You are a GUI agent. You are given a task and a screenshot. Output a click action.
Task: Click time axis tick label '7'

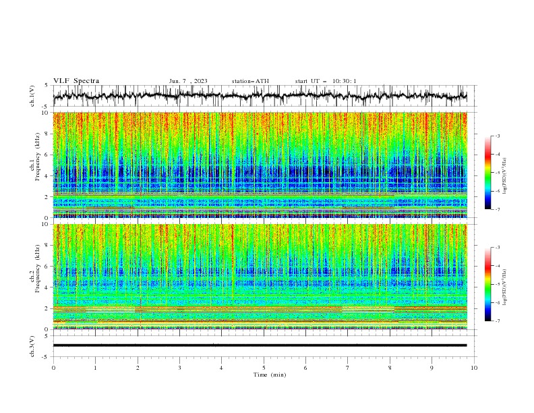348,368
